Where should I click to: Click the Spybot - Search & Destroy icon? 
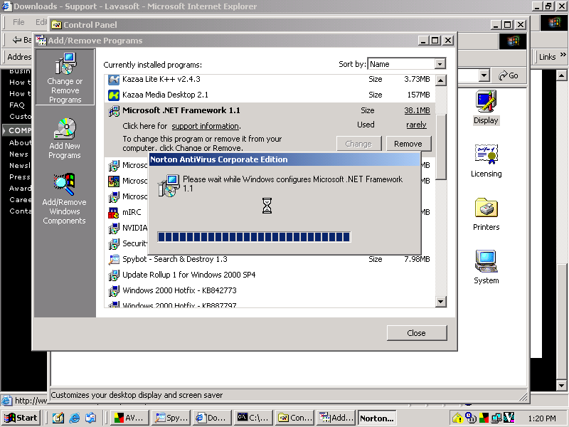(x=114, y=259)
